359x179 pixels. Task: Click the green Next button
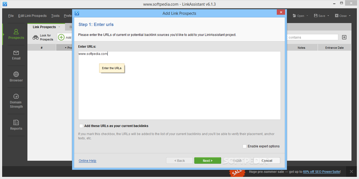click(208, 161)
